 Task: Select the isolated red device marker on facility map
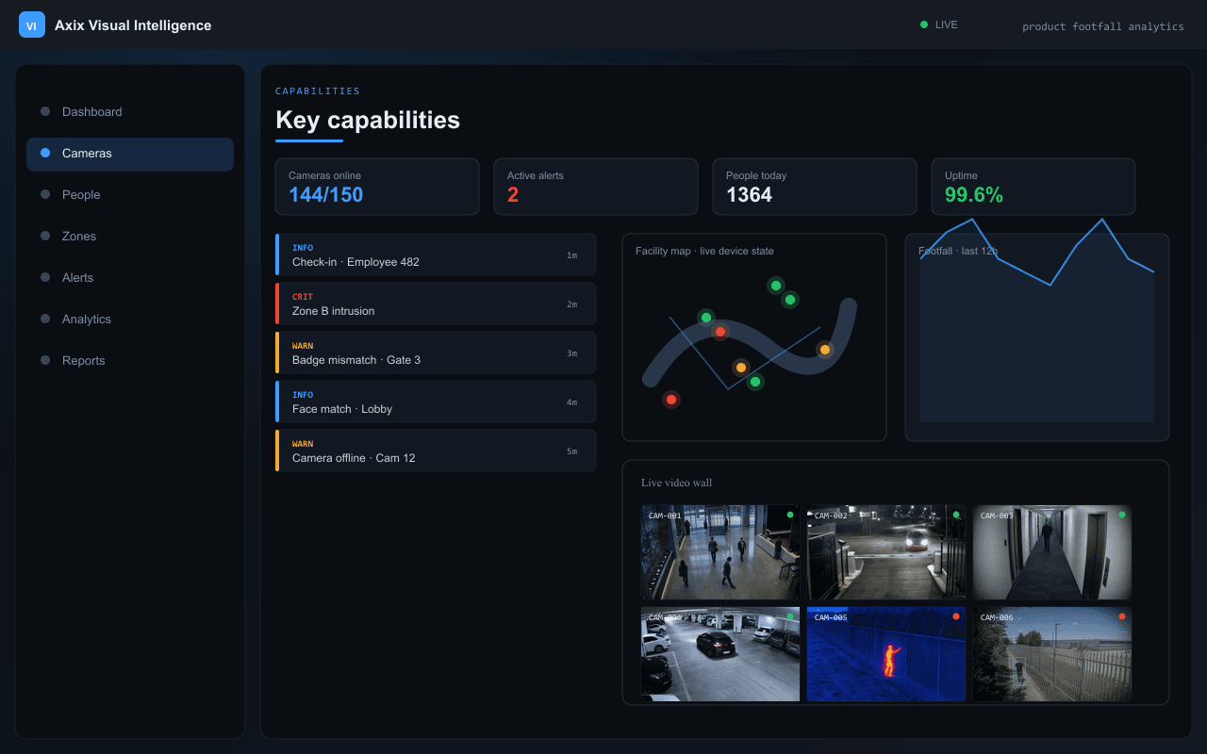[671, 400]
